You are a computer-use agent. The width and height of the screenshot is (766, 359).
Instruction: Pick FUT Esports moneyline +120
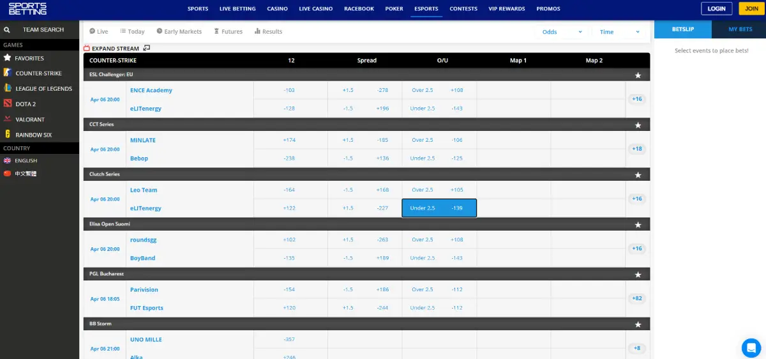[x=290, y=308]
